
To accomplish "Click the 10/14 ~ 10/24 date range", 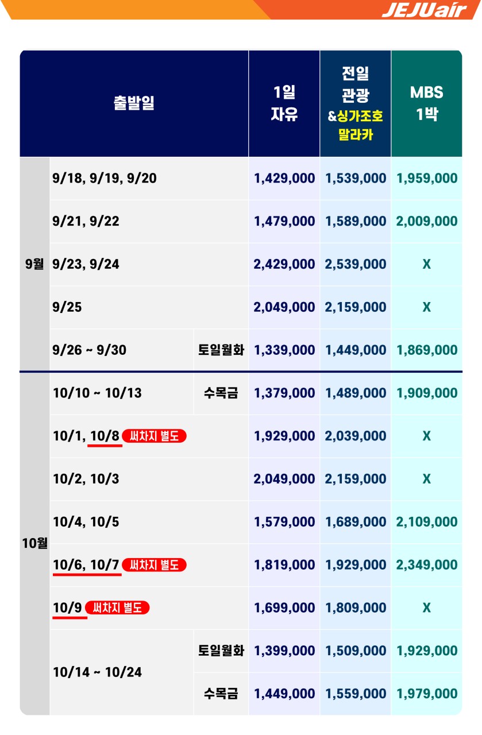I will pos(97,672).
